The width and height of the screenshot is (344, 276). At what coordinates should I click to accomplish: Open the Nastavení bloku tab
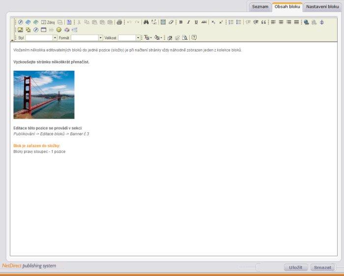coord(322,7)
